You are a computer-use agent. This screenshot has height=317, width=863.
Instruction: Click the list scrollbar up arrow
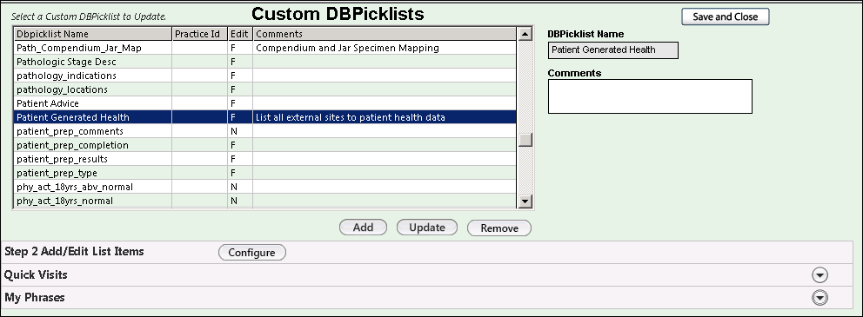(525, 34)
